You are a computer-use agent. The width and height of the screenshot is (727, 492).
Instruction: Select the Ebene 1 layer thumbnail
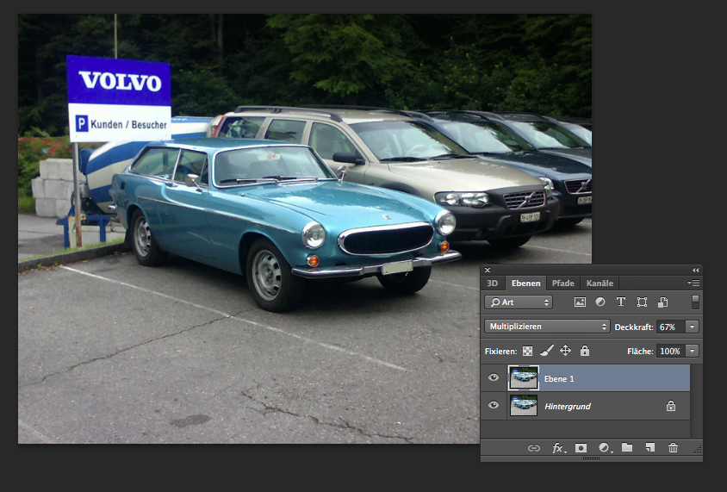(524, 377)
